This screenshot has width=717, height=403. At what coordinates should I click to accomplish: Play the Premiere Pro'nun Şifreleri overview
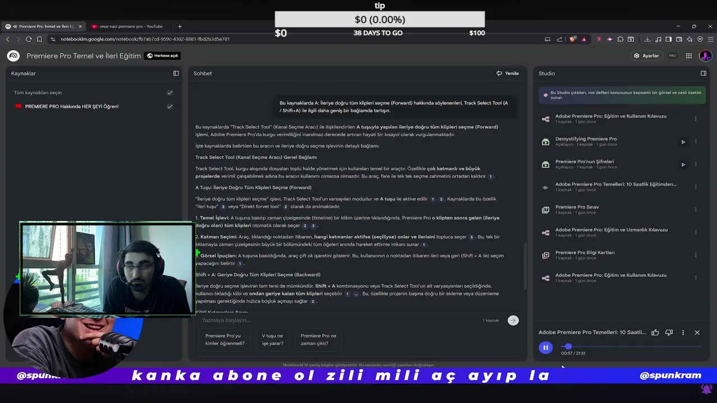683,165
